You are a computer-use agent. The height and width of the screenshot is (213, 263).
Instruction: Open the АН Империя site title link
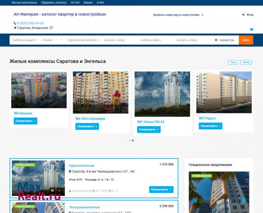tap(60, 14)
